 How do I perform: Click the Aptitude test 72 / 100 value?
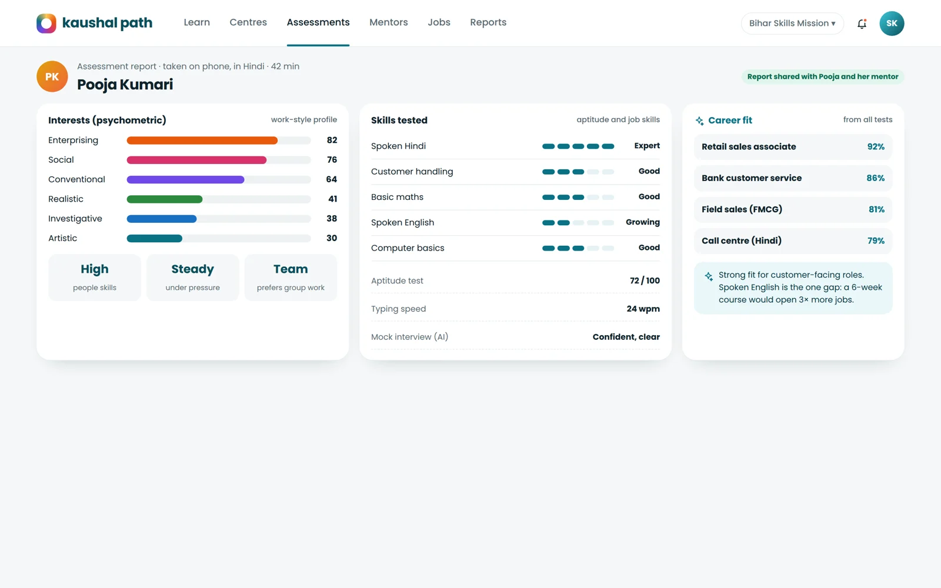coord(645,280)
